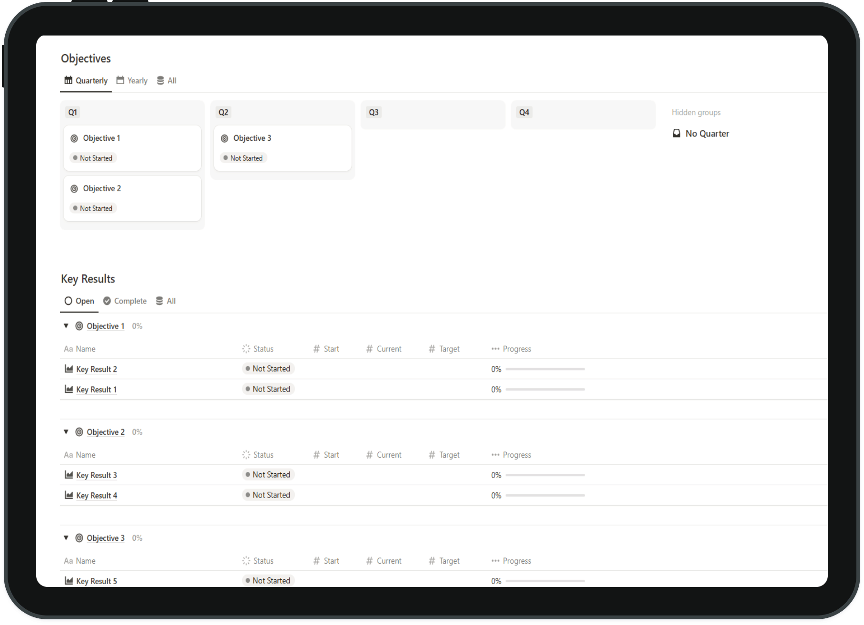Image resolution: width=864 pixels, height=625 pixels.
Task: Click the target icon on Objective 1 card
Action: click(74, 138)
